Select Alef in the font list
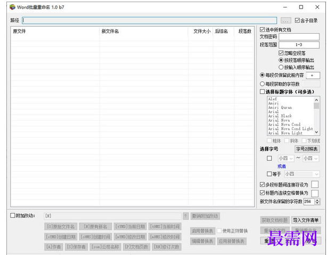 (272, 99)
